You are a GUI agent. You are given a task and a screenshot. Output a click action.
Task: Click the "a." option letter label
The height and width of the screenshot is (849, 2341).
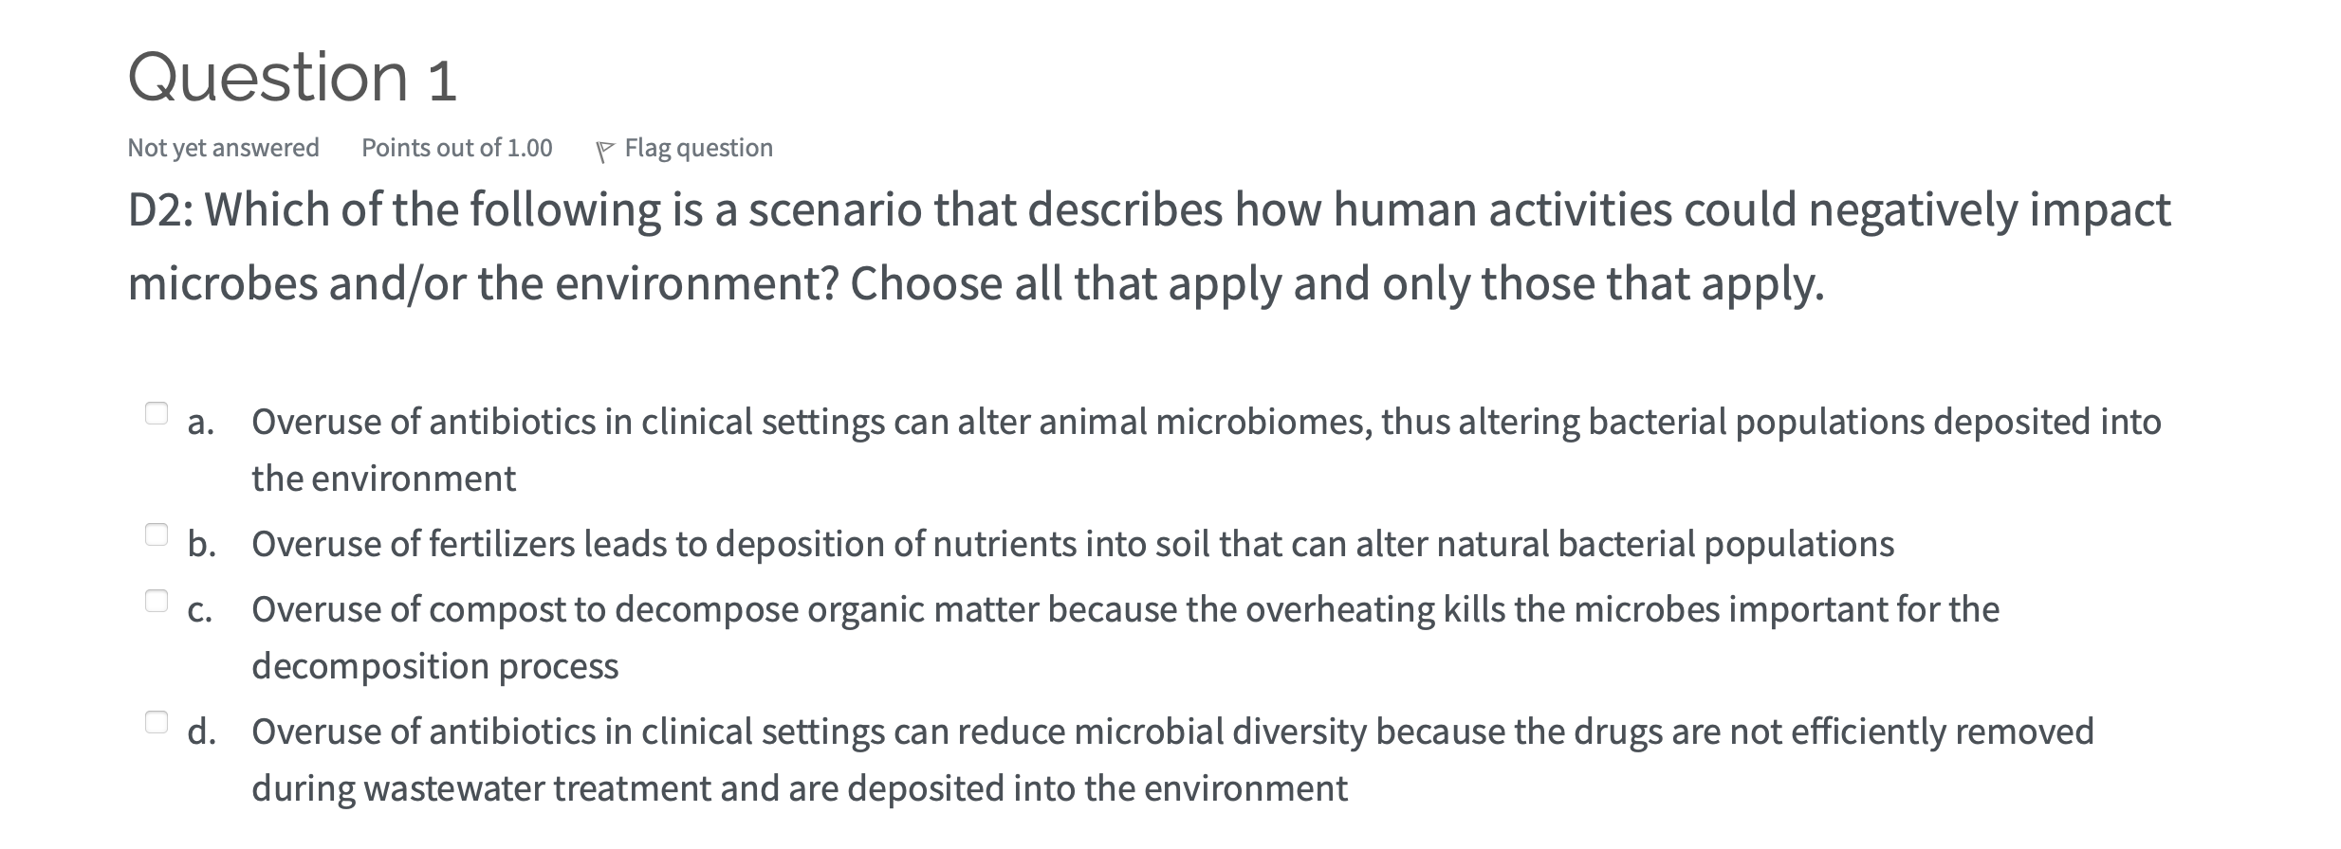click(x=200, y=423)
